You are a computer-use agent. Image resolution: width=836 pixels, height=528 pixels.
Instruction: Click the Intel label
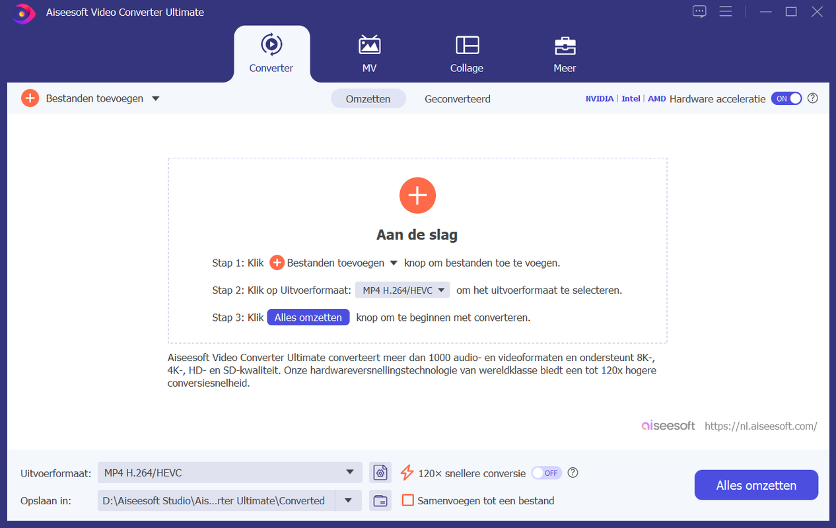pos(631,98)
